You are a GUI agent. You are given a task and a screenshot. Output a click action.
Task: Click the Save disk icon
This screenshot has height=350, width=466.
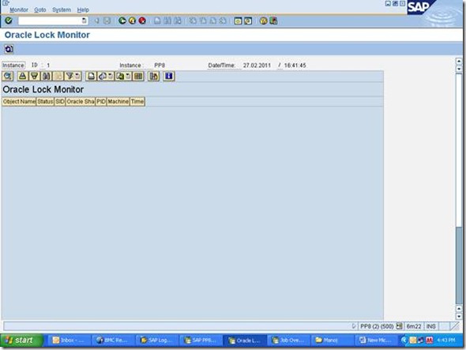pos(107,20)
